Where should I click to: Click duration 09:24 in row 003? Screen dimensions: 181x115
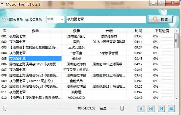click(x=138, y=47)
